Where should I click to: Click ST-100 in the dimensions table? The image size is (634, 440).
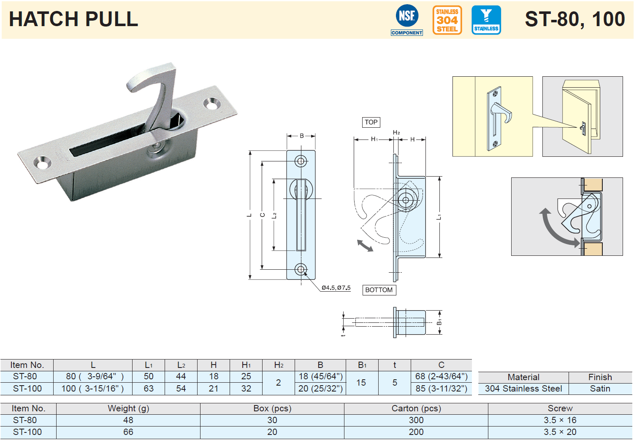27,389
